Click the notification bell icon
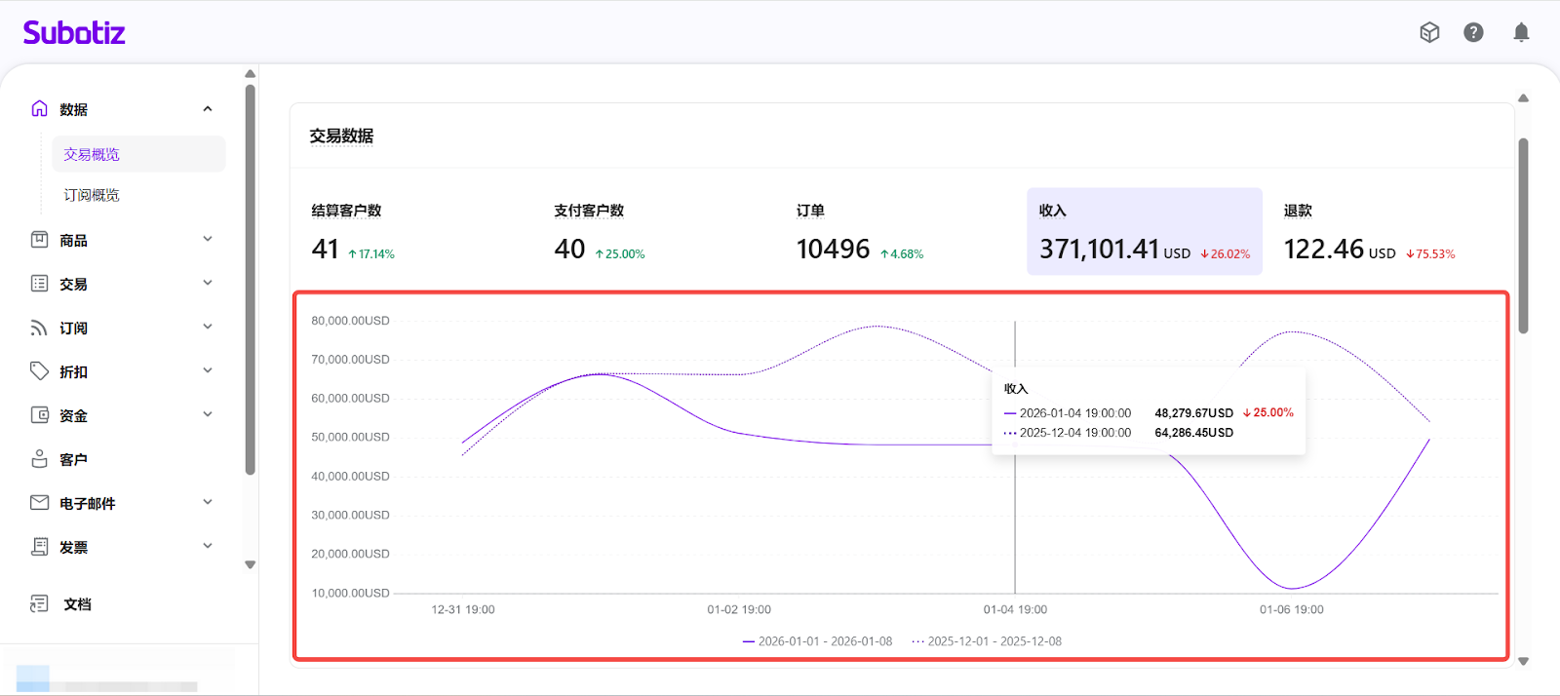The width and height of the screenshot is (1560, 696). click(x=1521, y=32)
